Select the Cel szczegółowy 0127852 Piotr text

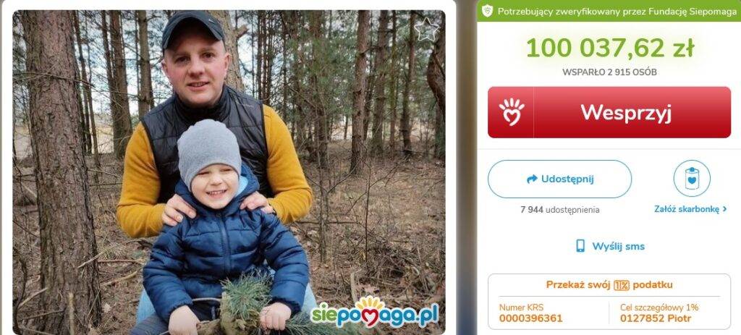(656, 318)
